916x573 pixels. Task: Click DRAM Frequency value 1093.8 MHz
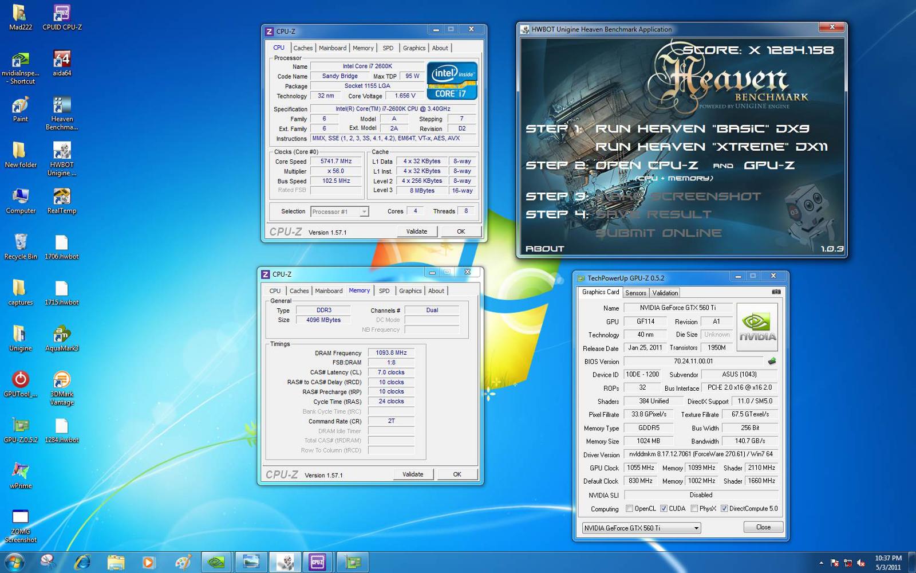[x=391, y=353]
